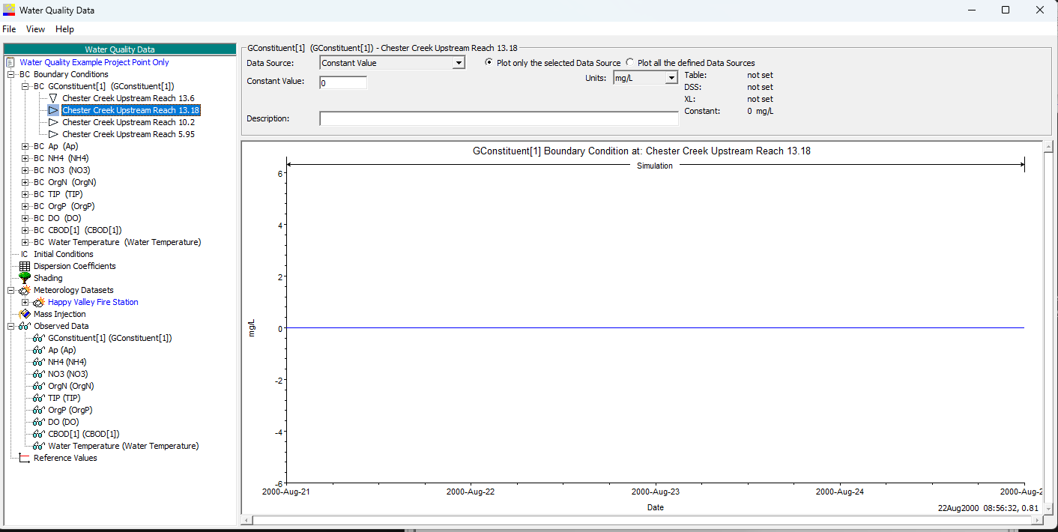Select Plot only the selected Data Source
The width and height of the screenshot is (1058, 532).
click(489, 63)
